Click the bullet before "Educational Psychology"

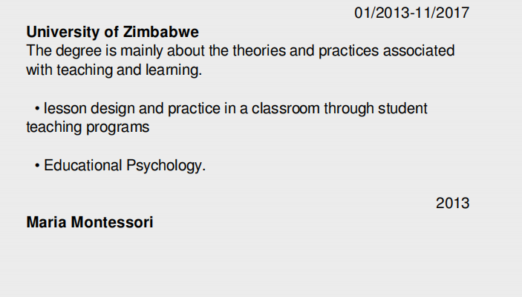tap(36, 166)
